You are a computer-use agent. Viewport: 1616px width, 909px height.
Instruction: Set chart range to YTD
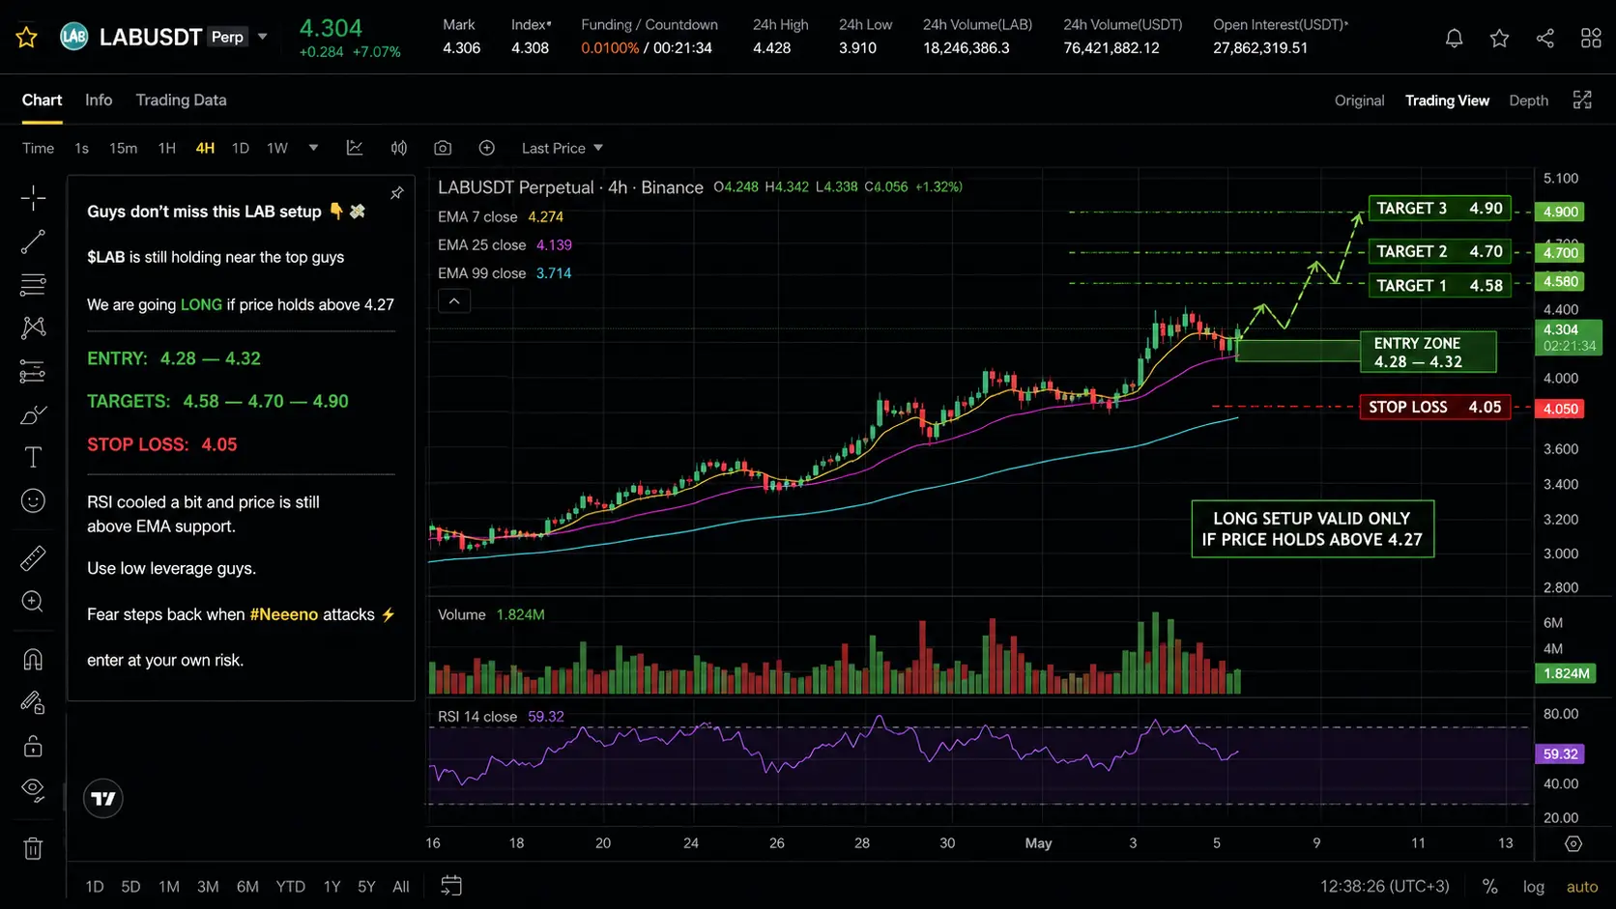[291, 887]
